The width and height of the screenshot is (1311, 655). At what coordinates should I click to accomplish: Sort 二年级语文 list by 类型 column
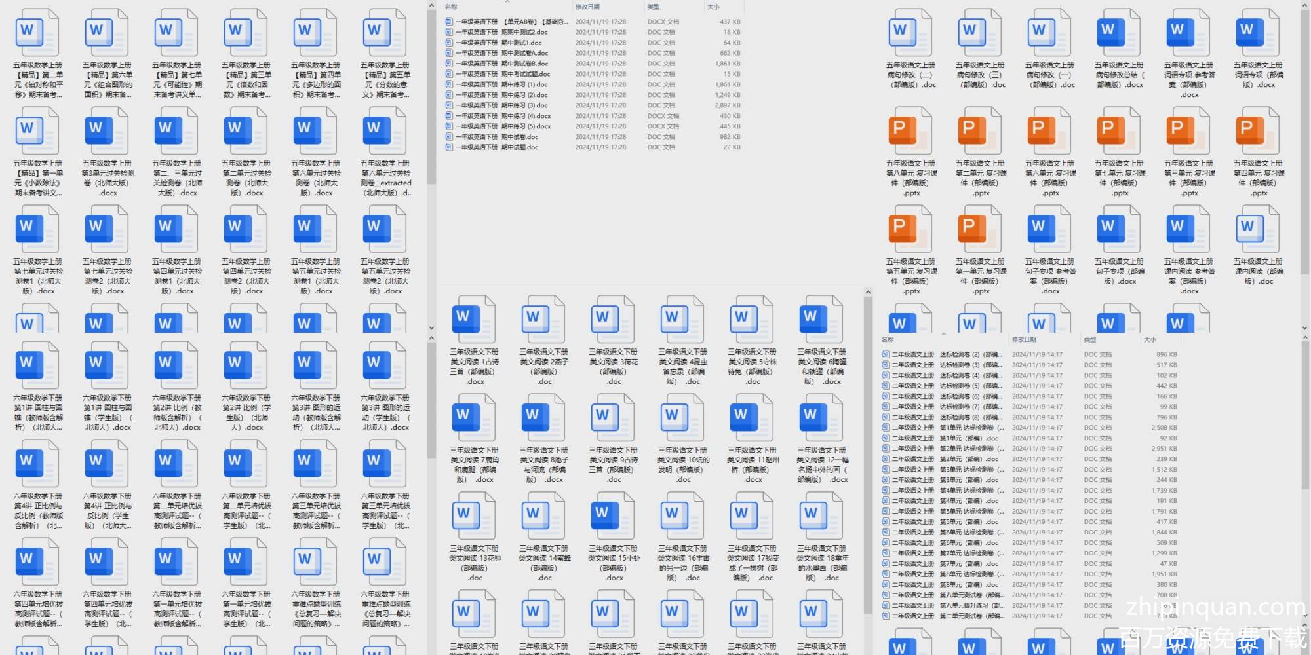pos(1090,339)
